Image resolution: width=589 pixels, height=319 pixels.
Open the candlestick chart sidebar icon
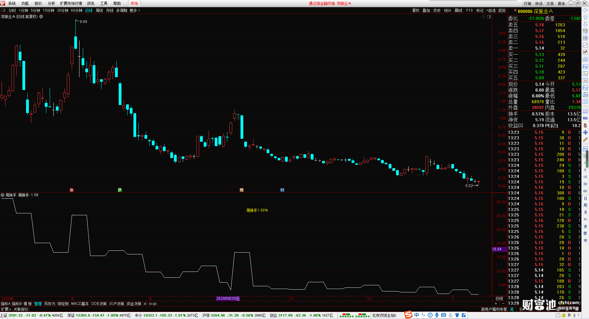(x=585, y=52)
